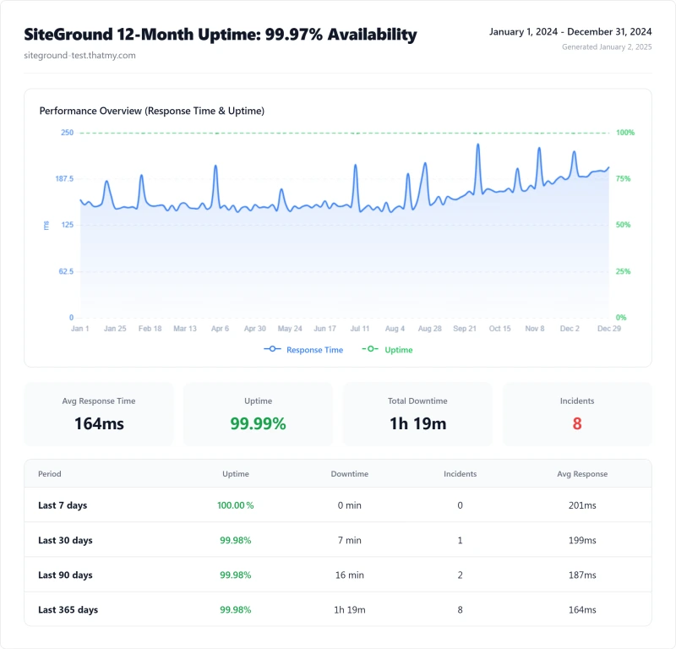Click the Last 90 days 99.98% uptime

pyautogui.click(x=236, y=575)
